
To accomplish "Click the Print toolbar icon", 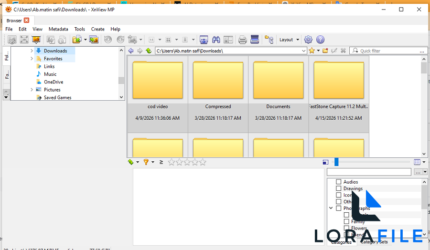I will pyautogui.click(x=242, y=40).
